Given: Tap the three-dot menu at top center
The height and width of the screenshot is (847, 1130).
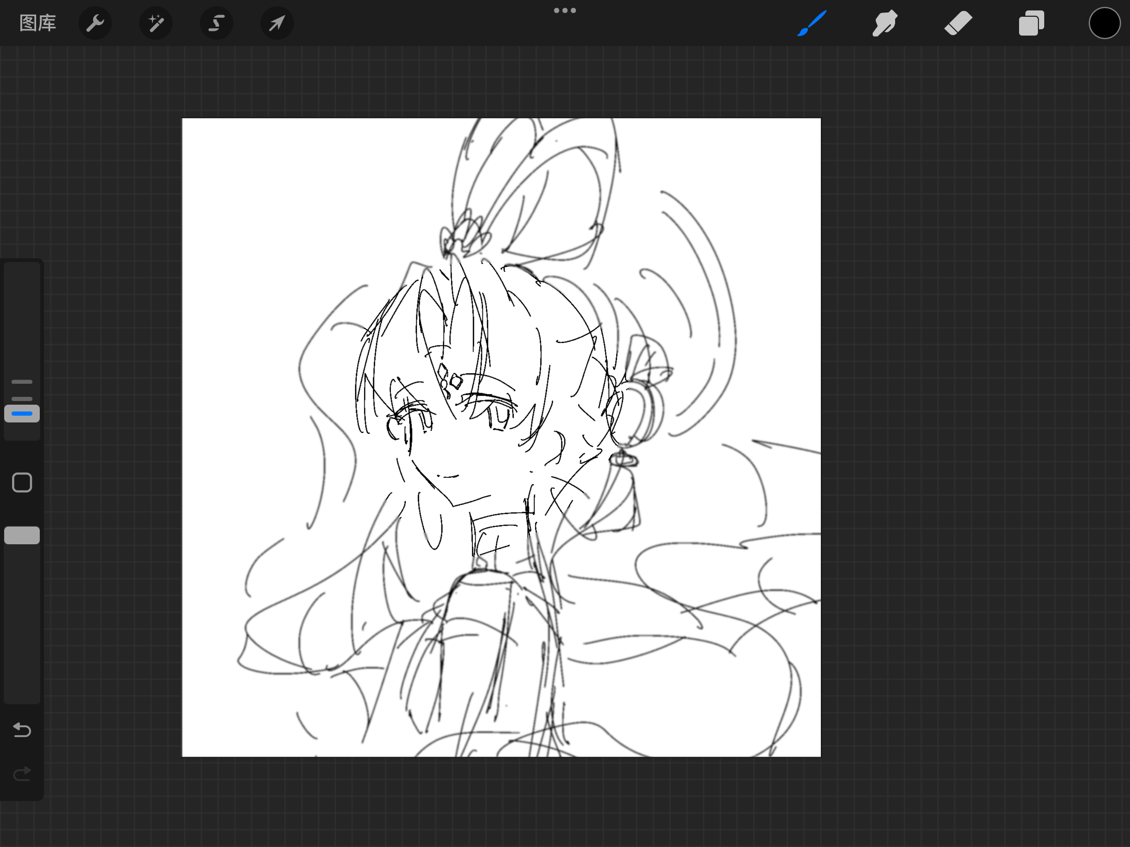Looking at the screenshot, I should click(565, 10).
